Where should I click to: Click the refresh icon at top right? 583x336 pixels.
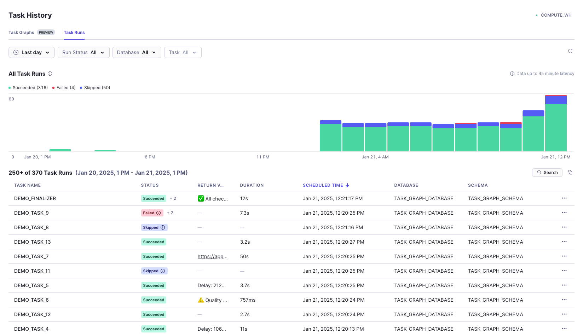click(570, 51)
